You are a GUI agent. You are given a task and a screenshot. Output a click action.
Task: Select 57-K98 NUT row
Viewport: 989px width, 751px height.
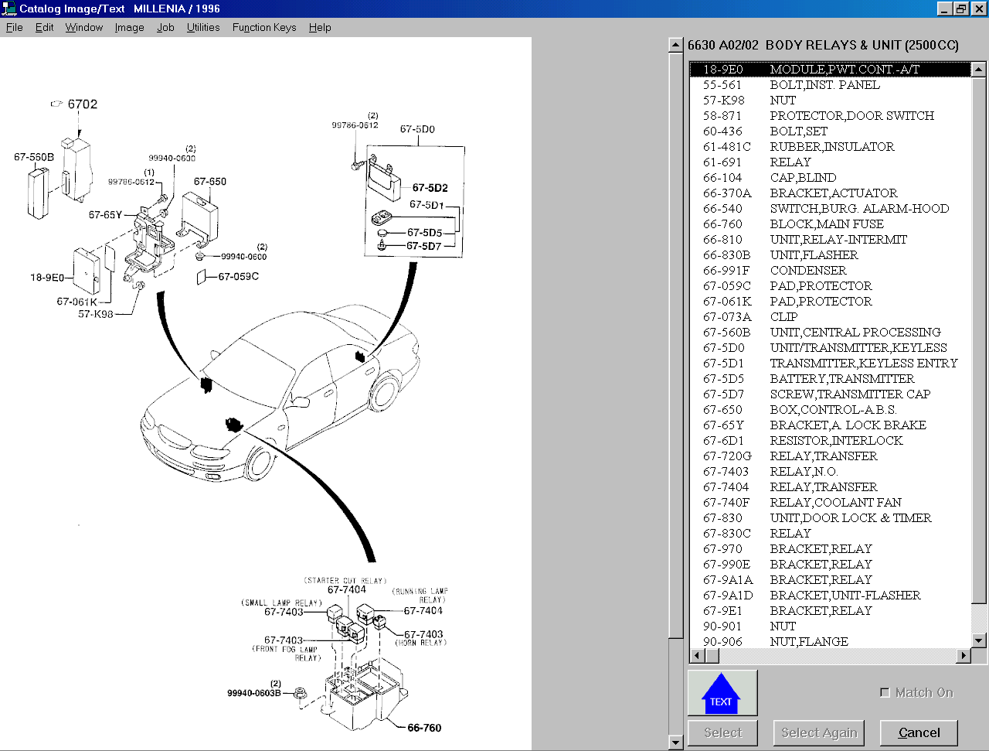[830, 100]
